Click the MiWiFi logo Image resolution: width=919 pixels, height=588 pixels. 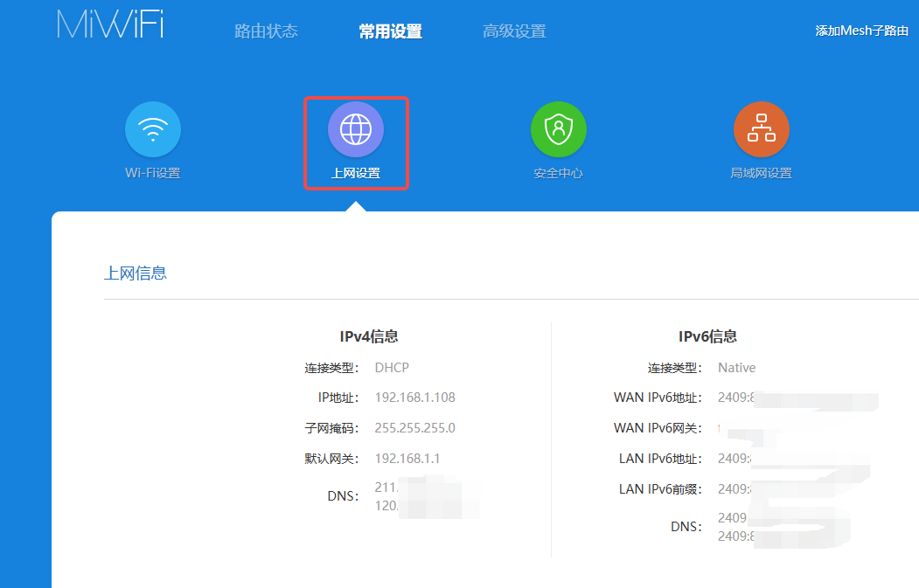[x=110, y=25]
